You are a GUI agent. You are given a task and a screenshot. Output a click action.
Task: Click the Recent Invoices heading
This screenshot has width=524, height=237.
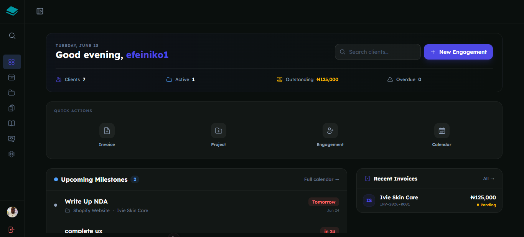tap(395, 179)
